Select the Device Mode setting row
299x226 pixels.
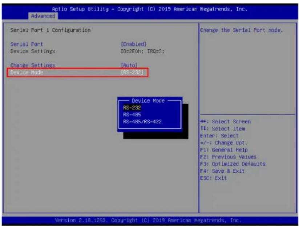[77, 72]
